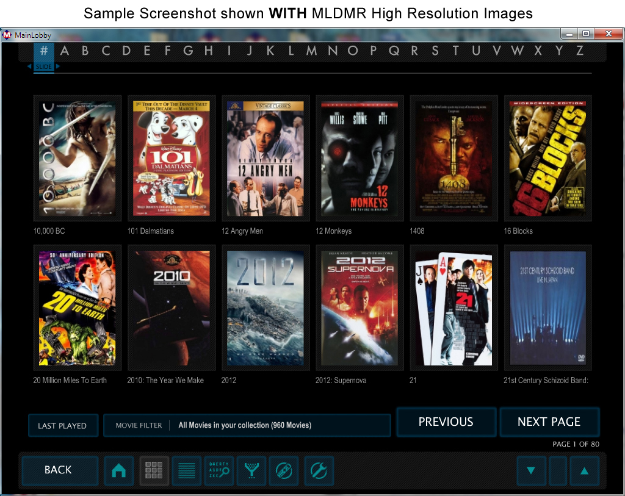Click the bandage repair icon
The height and width of the screenshot is (496, 625).
click(284, 470)
